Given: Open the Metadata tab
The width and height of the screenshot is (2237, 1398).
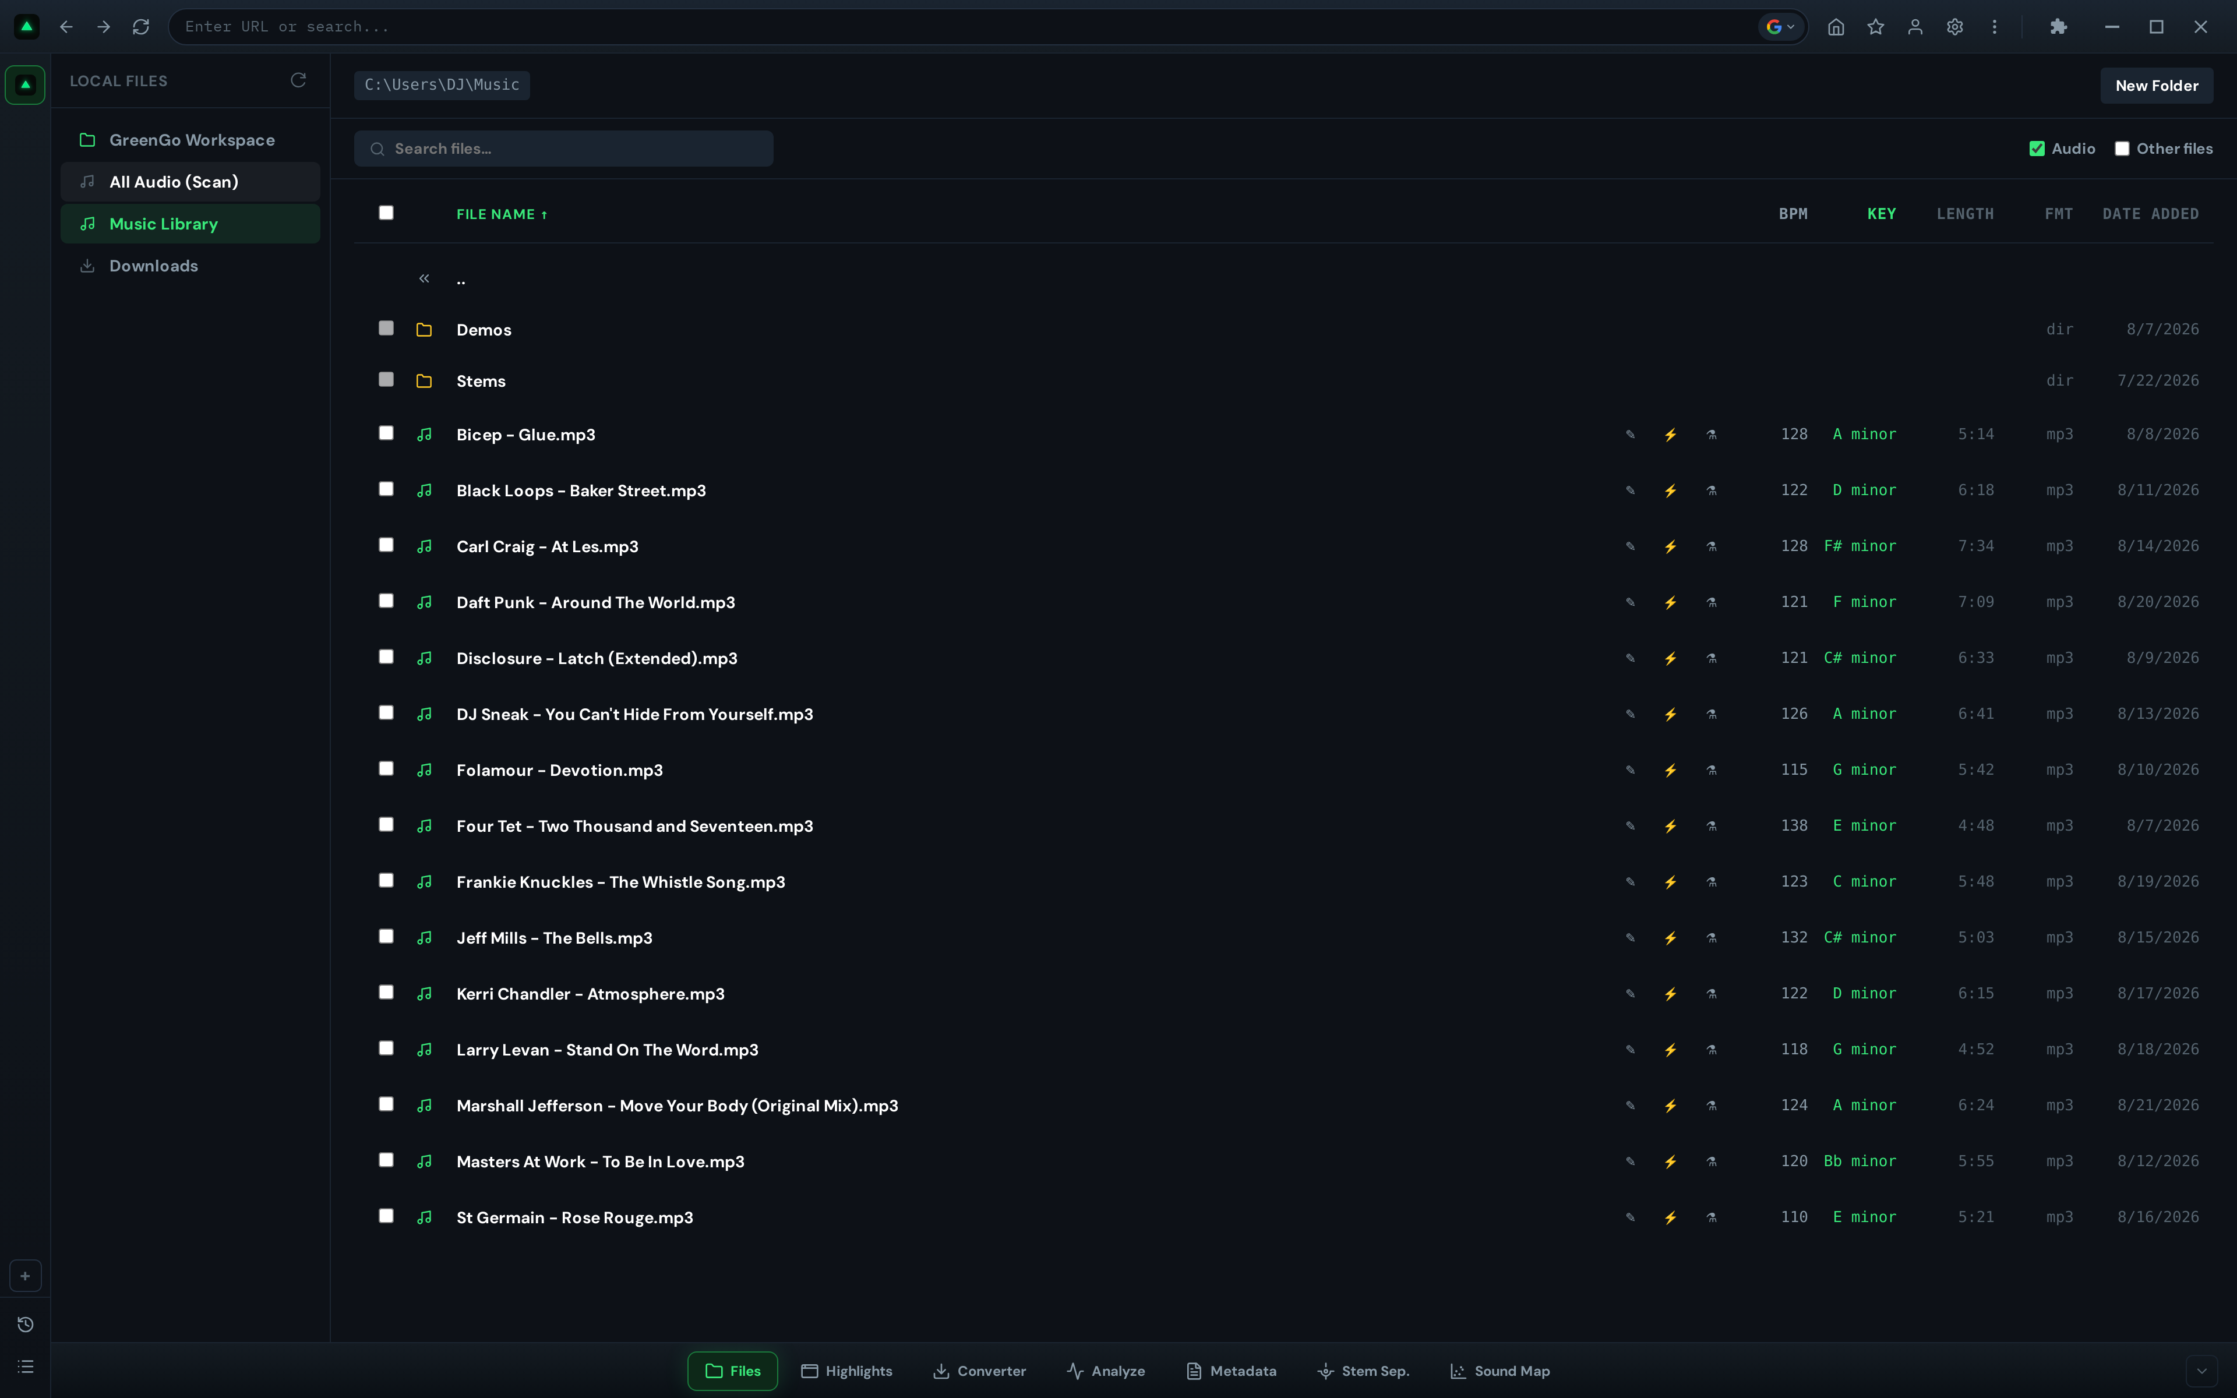Looking at the screenshot, I should [1232, 1371].
